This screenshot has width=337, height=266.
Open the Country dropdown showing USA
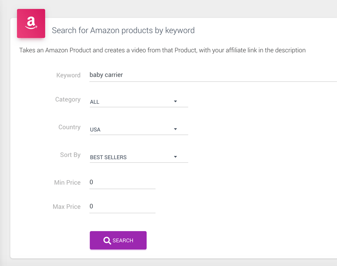[139, 129]
